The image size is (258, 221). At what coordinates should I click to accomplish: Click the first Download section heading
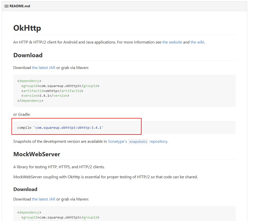click(28, 55)
